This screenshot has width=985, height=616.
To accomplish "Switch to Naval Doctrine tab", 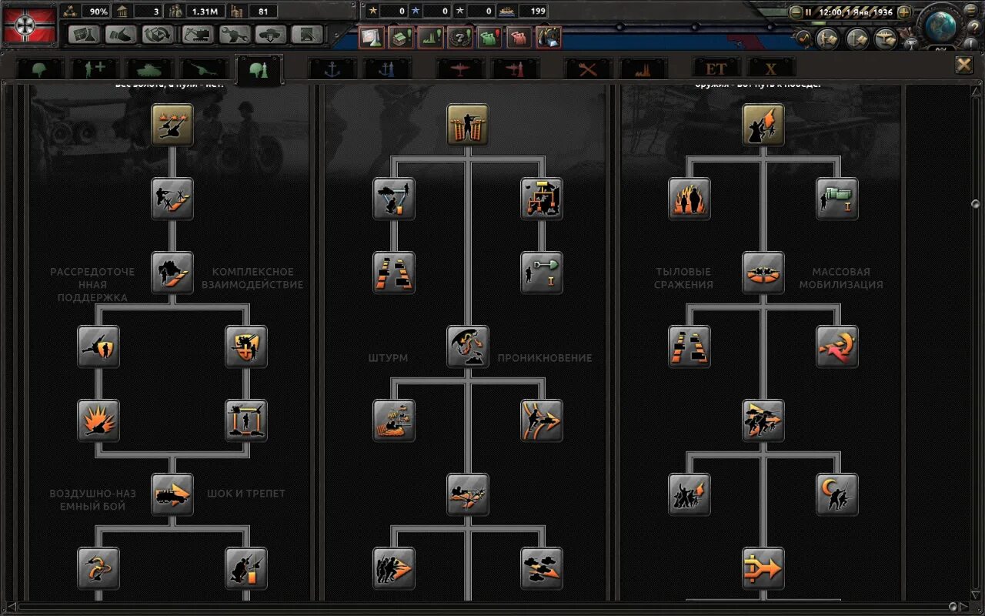I will 386,69.
